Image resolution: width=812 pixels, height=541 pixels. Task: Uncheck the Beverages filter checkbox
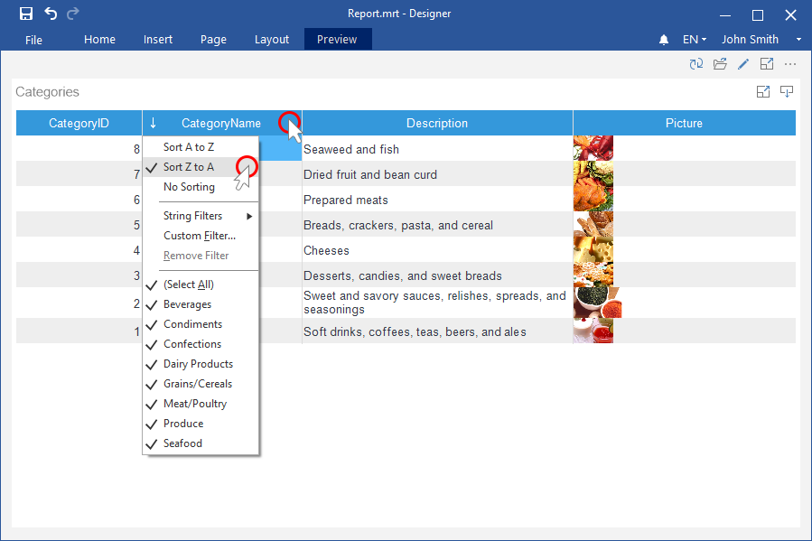pyautogui.click(x=151, y=304)
